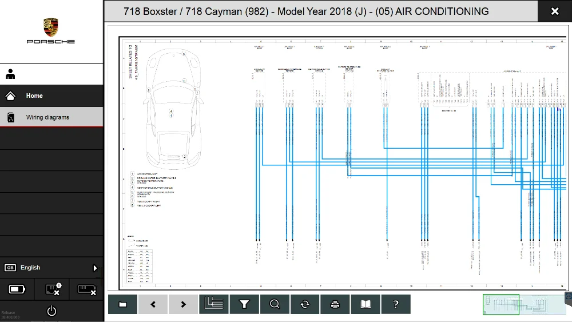Expand the English language selector arrow
This screenshot has height=322, width=572.
point(95,268)
